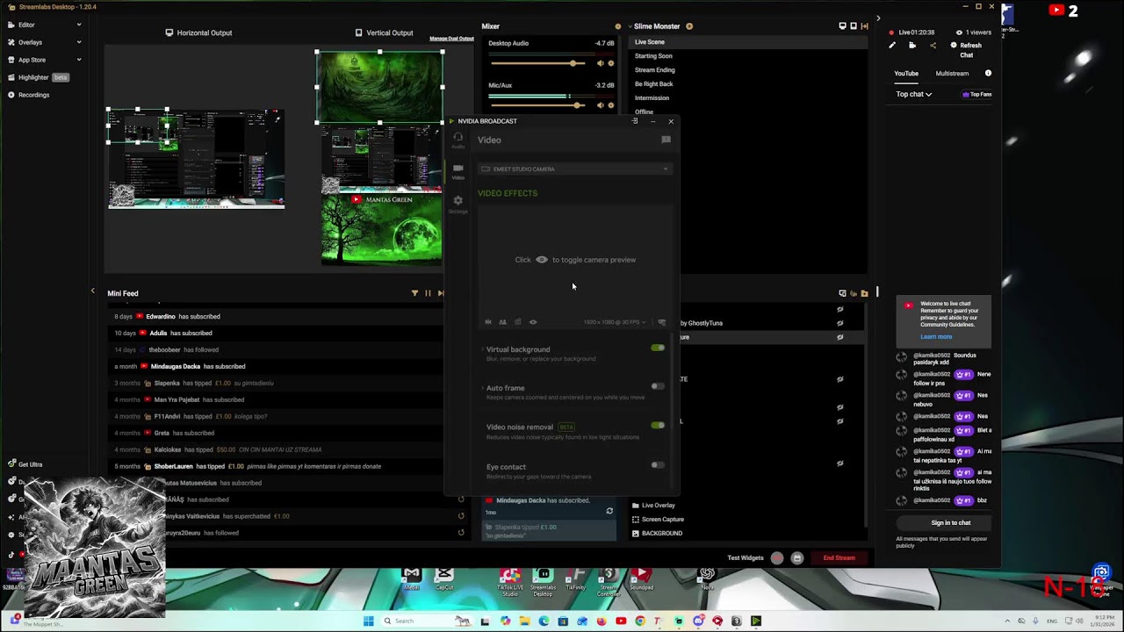
Task: Click Manage Dual Output link
Action: [451, 39]
